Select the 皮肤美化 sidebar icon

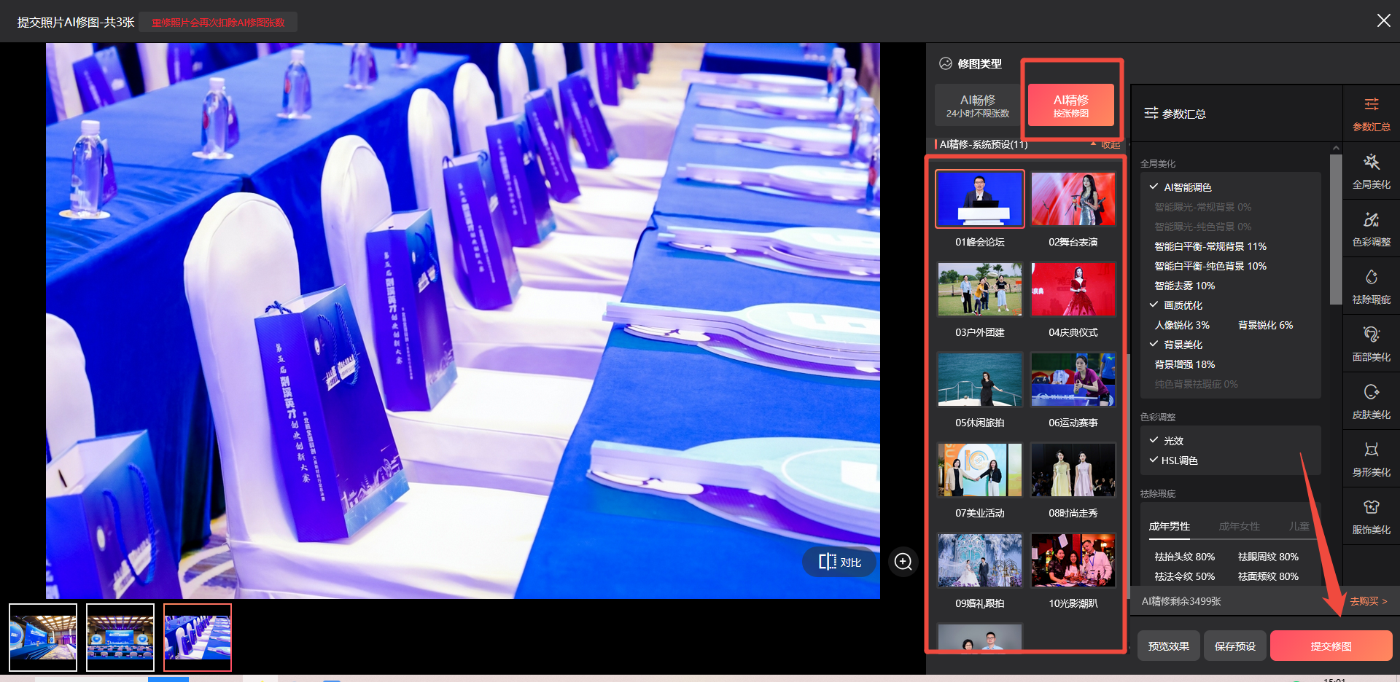(1371, 401)
